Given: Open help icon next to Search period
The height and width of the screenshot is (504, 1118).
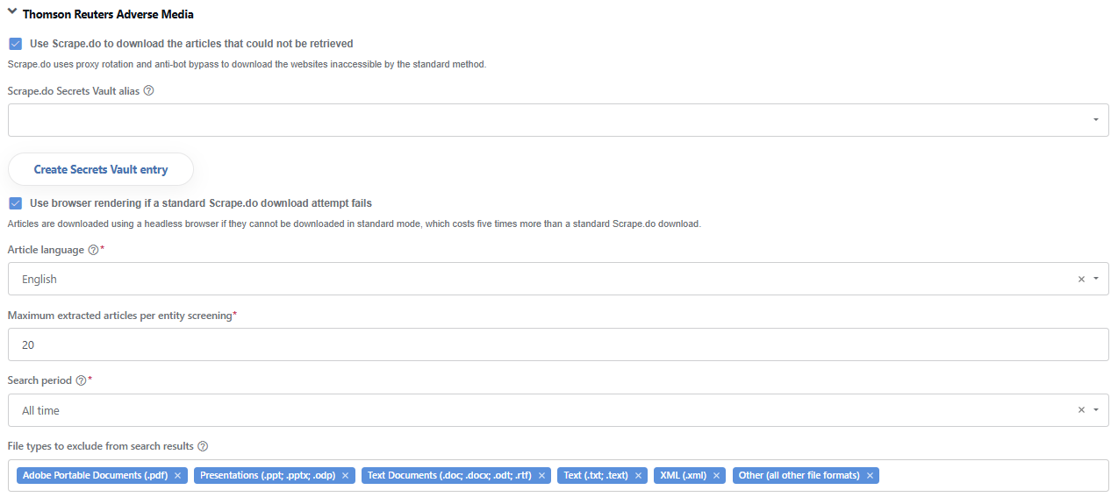Looking at the screenshot, I should coord(81,381).
